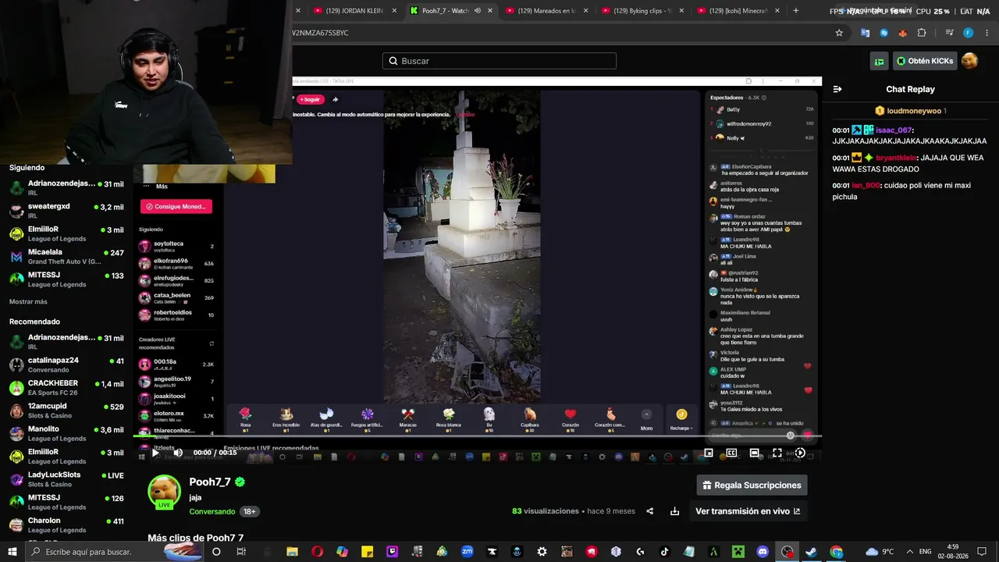Image resolution: width=999 pixels, height=562 pixels.
Task: Open Charolon recommended channel
Action: [66, 525]
